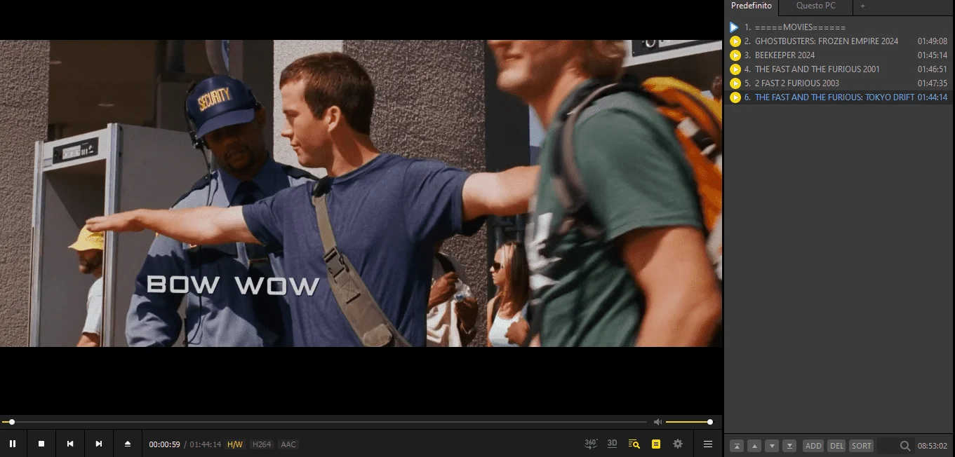
Task: Toggle 360 degree video mode
Action: point(591,444)
